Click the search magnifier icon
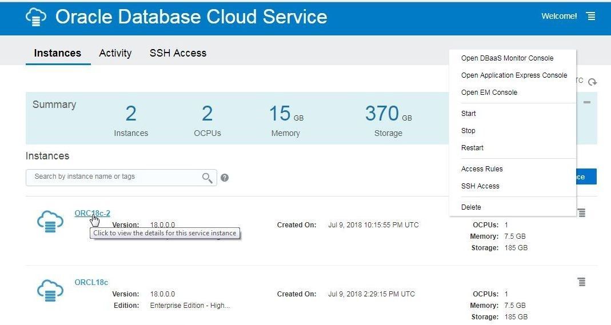This screenshot has height=325, width=611. point(207,178)
